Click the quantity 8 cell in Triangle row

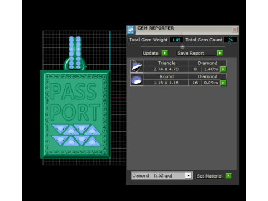coord(195,69)
